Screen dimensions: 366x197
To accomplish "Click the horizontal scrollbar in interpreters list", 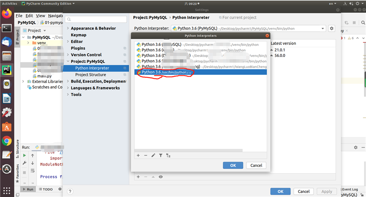I will click(189, 150).
